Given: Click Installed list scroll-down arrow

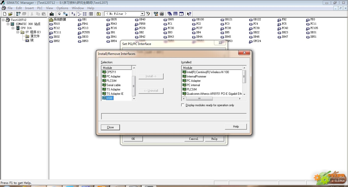Looking at the screenshot, I should click(244, 94).
